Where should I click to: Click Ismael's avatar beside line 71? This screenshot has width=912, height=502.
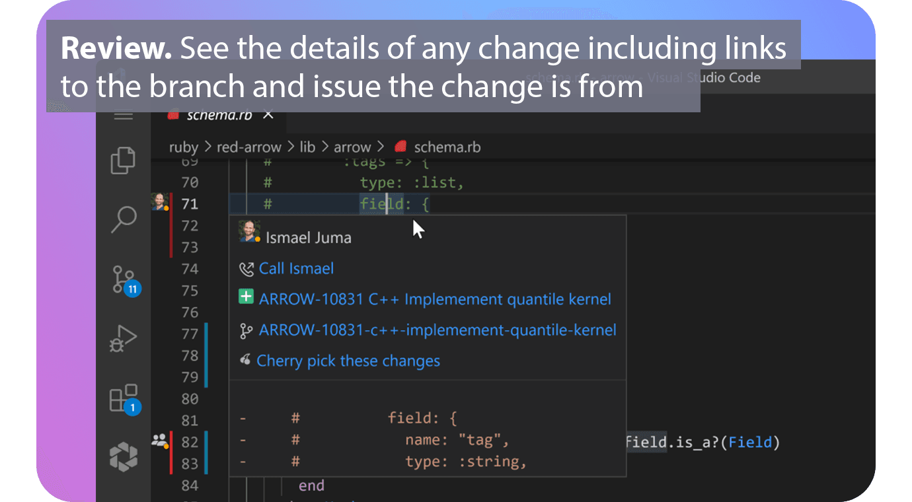click(x=159, y=201)
